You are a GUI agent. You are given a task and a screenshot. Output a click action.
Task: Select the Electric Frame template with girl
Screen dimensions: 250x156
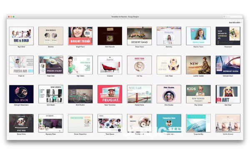click(x=198, y=36)
